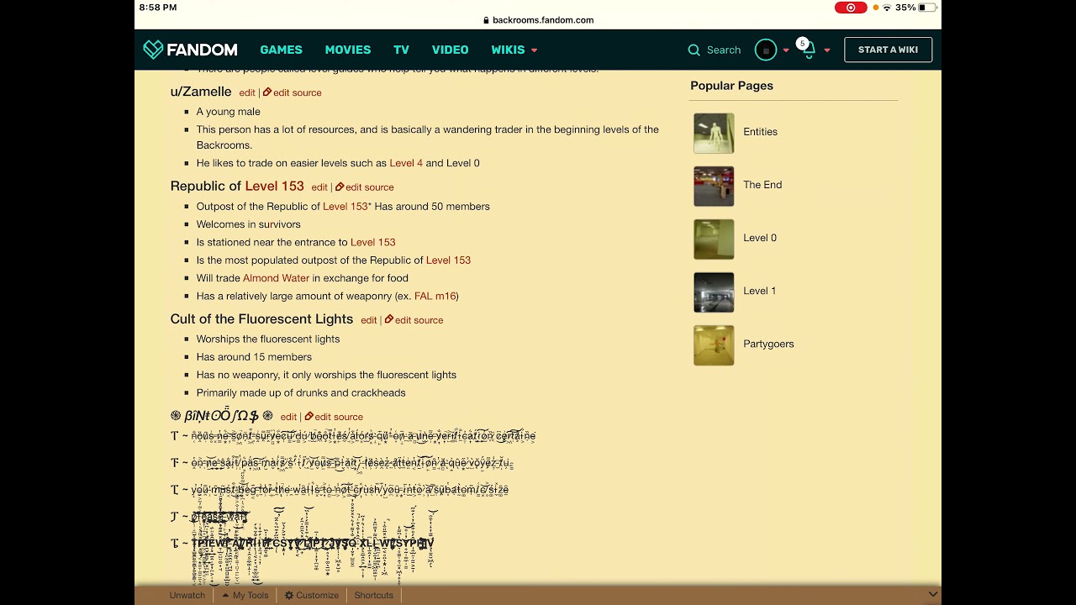Open Level 153 link in 'stationed near' bullet
The image size is (1076, 605).
pyautogui.click(x=372, y=242)
